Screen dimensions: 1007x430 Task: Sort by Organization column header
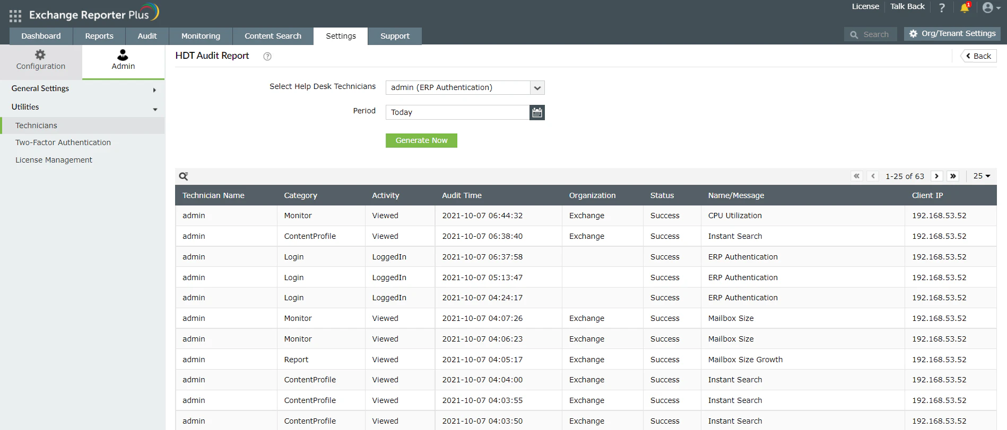coord(592,195)
